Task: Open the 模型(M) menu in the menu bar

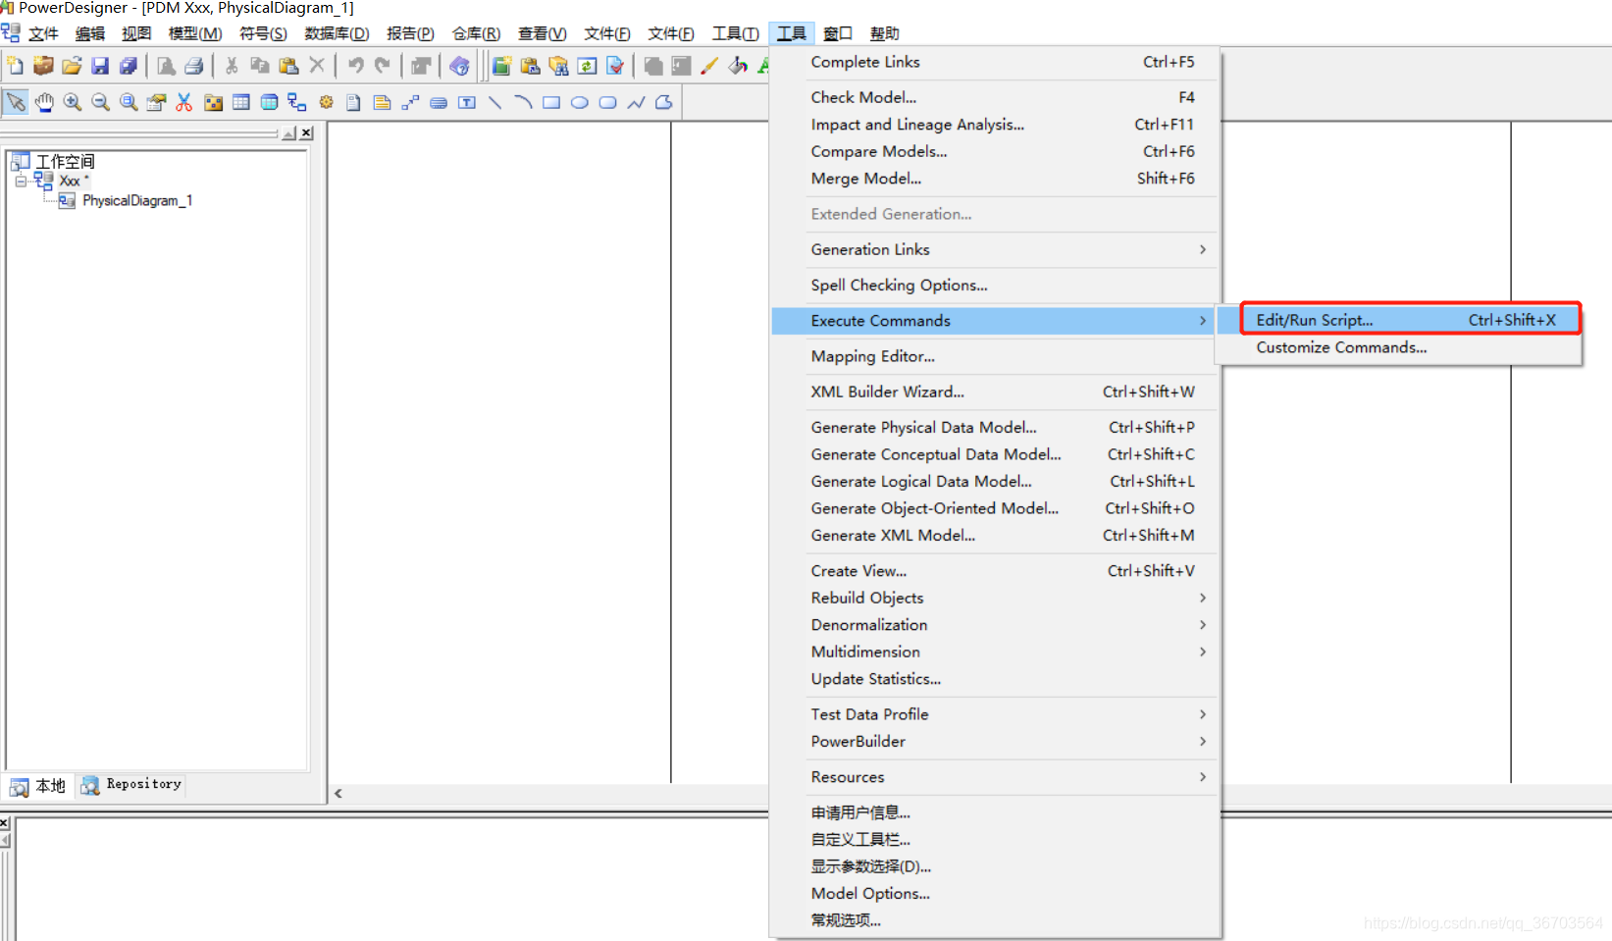Action: [195, 33]
